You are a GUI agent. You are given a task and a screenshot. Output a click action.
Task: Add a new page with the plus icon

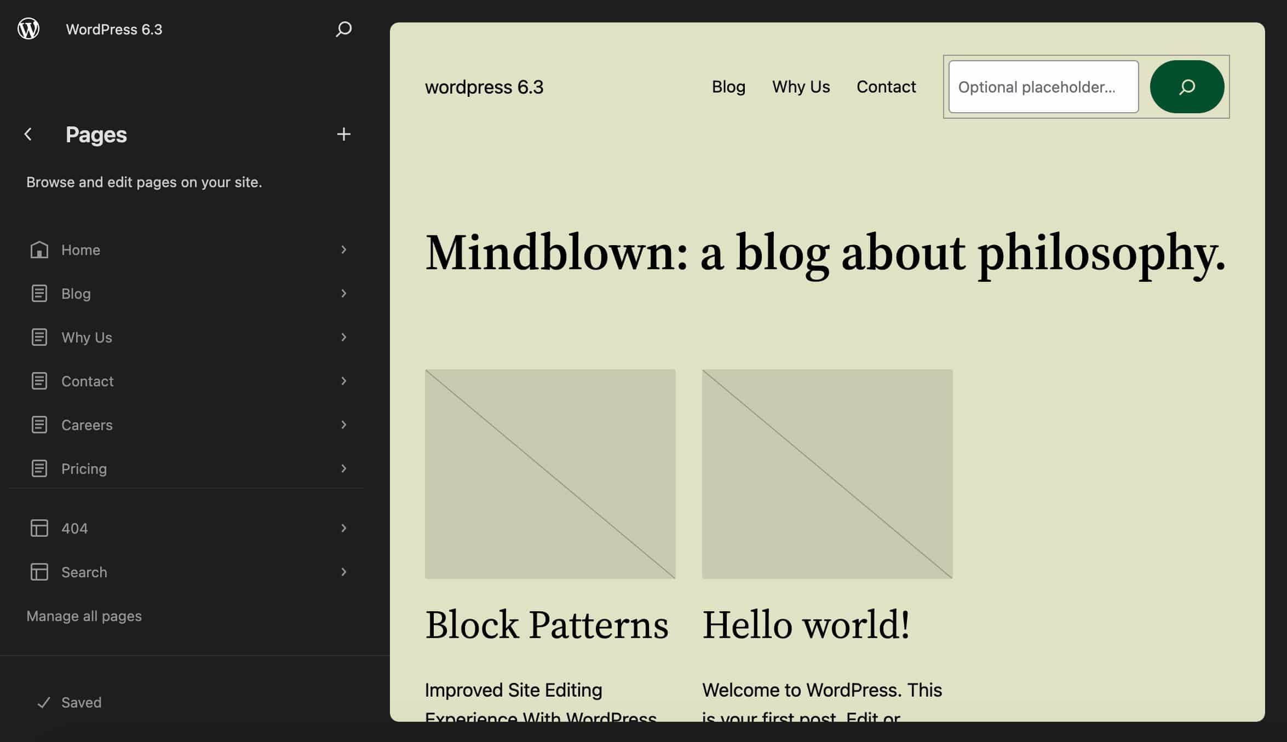[343, 134]
